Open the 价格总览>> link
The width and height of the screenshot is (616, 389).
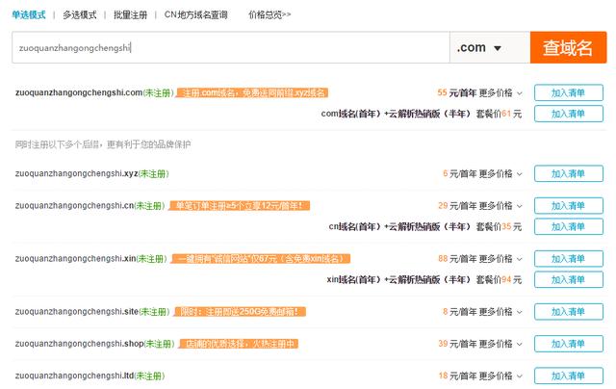[269, 15]
